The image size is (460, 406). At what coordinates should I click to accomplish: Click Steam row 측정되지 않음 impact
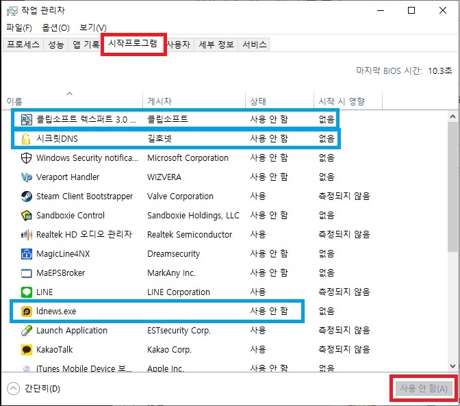344,196
